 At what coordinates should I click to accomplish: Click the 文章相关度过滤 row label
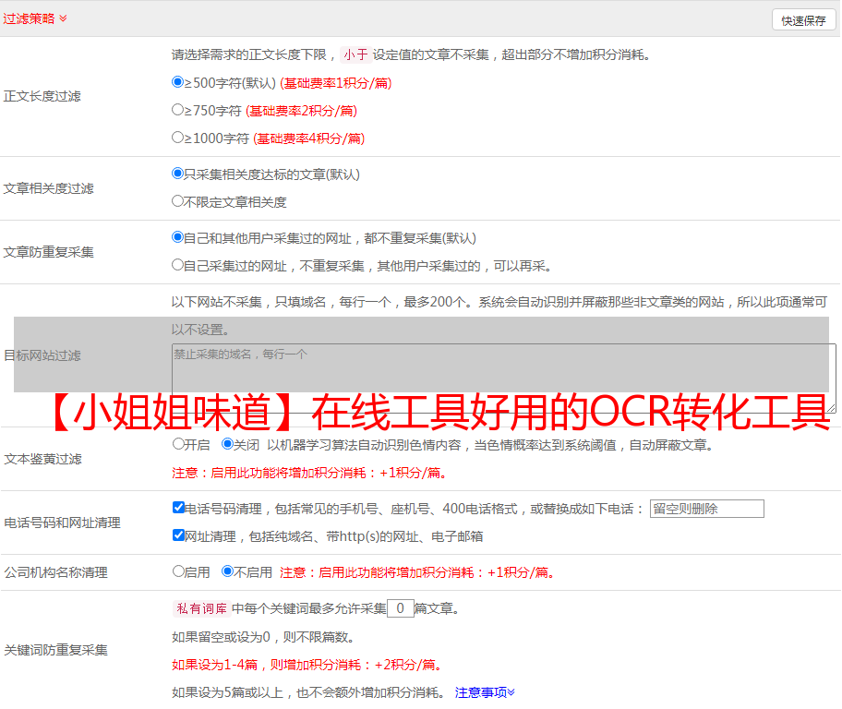[48, 188]
